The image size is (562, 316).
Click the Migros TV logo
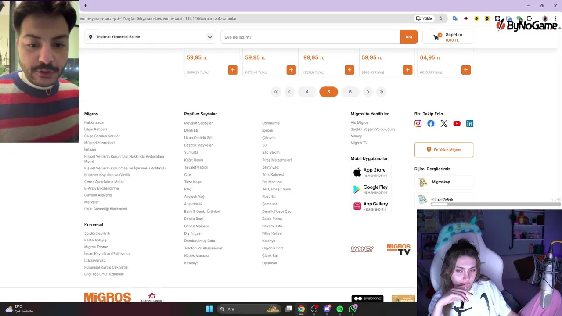click(x=398, y=249)
